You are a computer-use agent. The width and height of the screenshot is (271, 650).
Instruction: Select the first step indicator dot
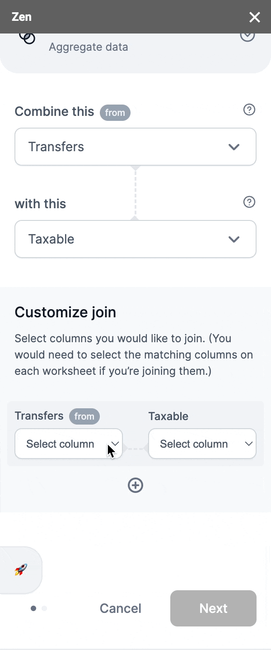point(33,608)
